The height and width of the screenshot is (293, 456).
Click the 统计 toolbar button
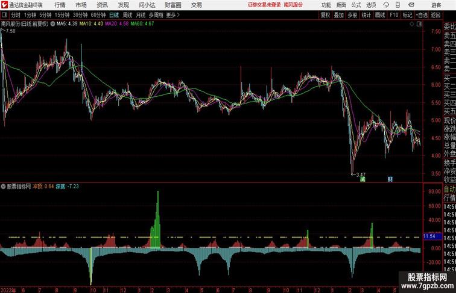(x=366, y=15)
